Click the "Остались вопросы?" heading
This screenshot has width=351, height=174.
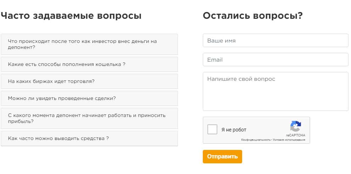coord(252,16)
